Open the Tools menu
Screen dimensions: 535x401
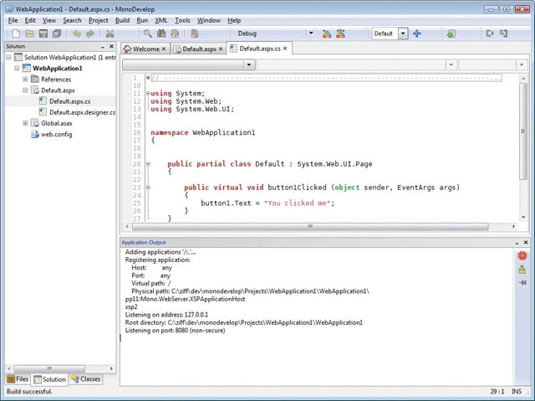coord(182,20)
